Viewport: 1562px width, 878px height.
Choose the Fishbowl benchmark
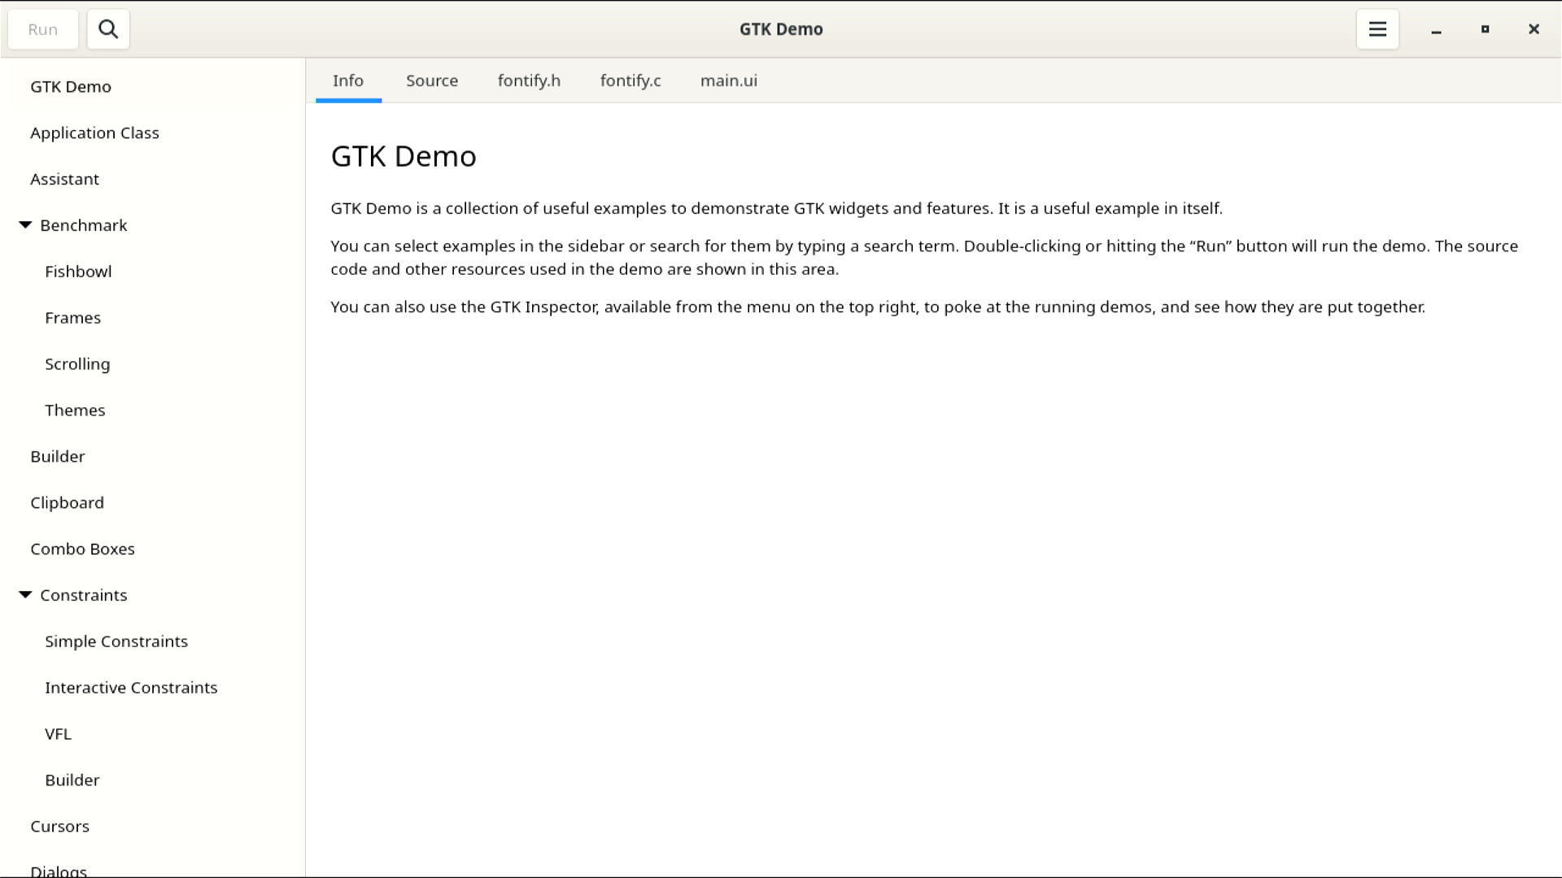[153, 272]
